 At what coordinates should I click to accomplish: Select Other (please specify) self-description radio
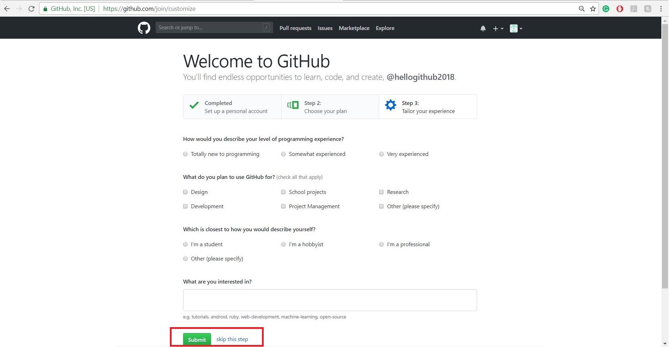(x=185, y=259)
